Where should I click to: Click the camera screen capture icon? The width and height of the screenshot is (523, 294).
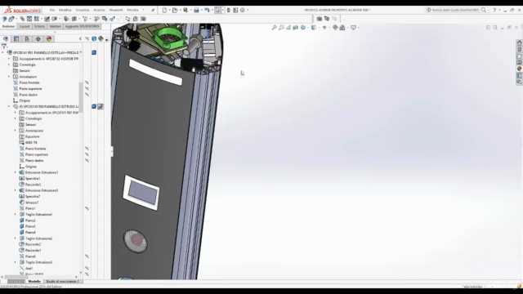(x=320, y=19)
